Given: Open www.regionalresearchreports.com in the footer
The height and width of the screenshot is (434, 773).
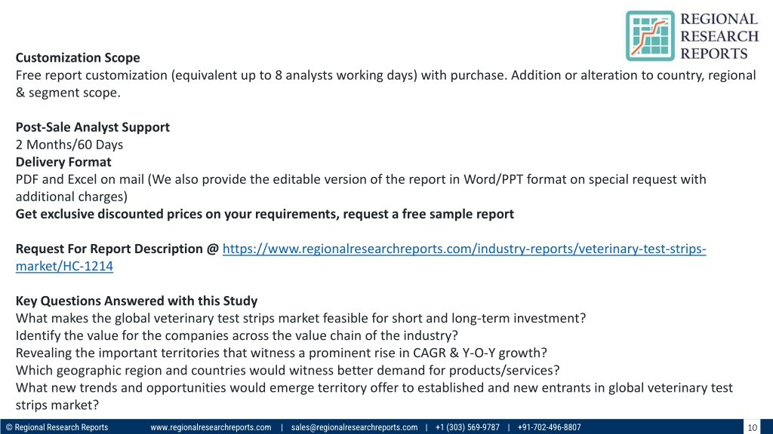Looking at the screenshot, I should [x=211, y=427].
